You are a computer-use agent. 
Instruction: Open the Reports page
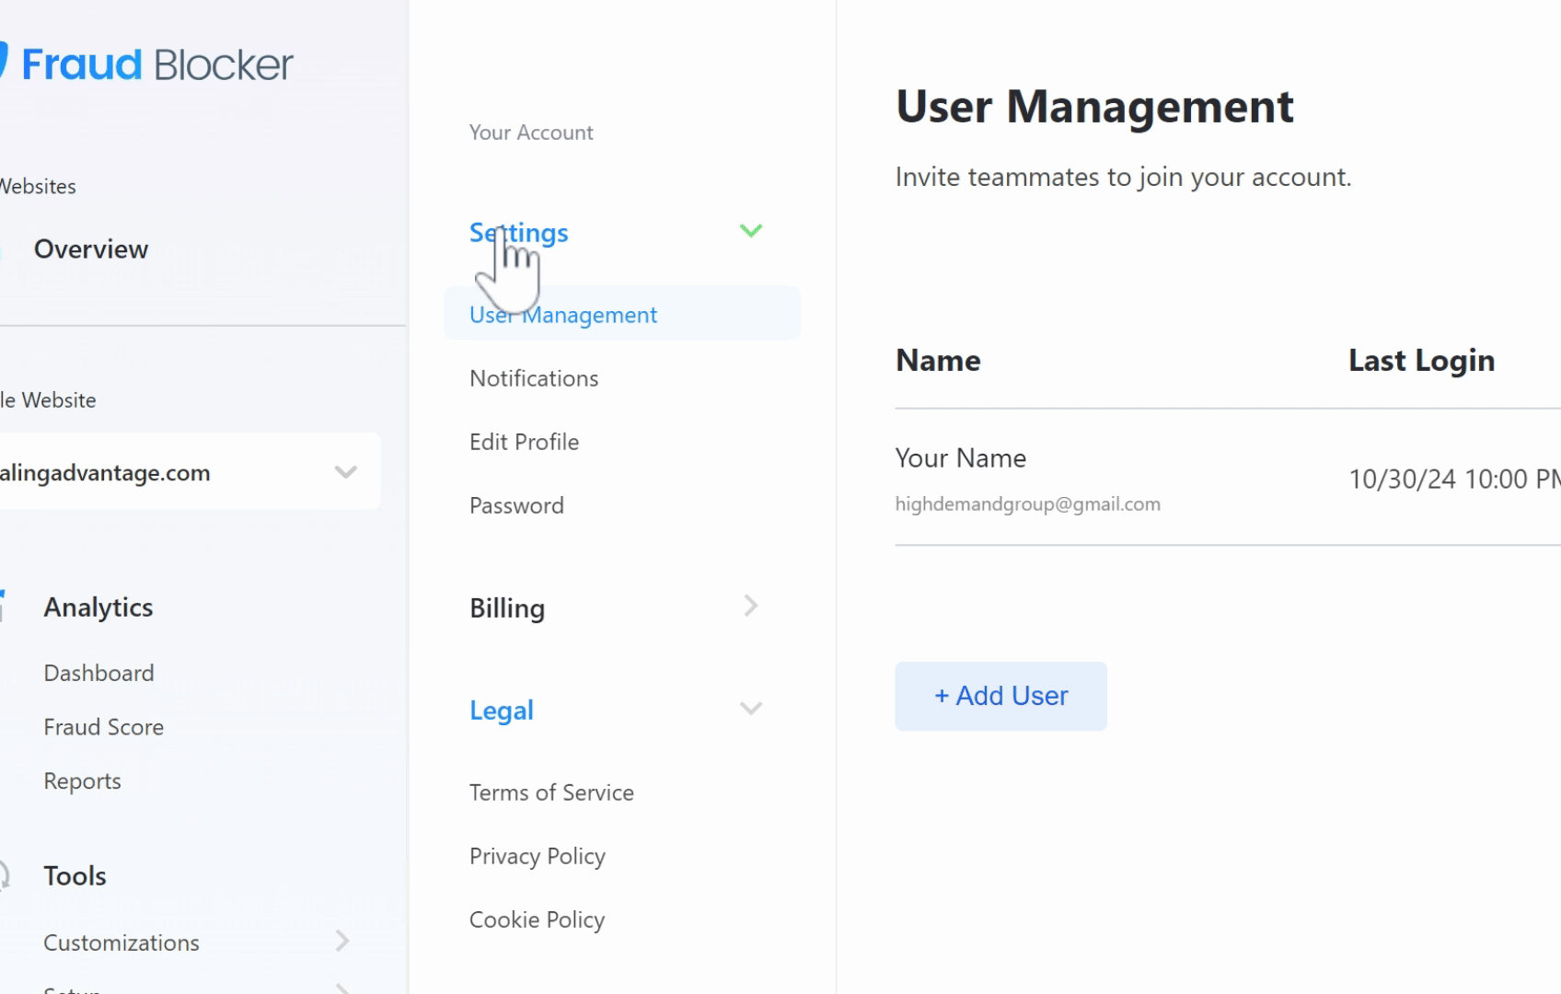coord(82,781)
